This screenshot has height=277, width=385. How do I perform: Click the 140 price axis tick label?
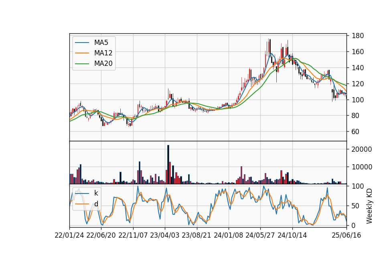(358, 68)
